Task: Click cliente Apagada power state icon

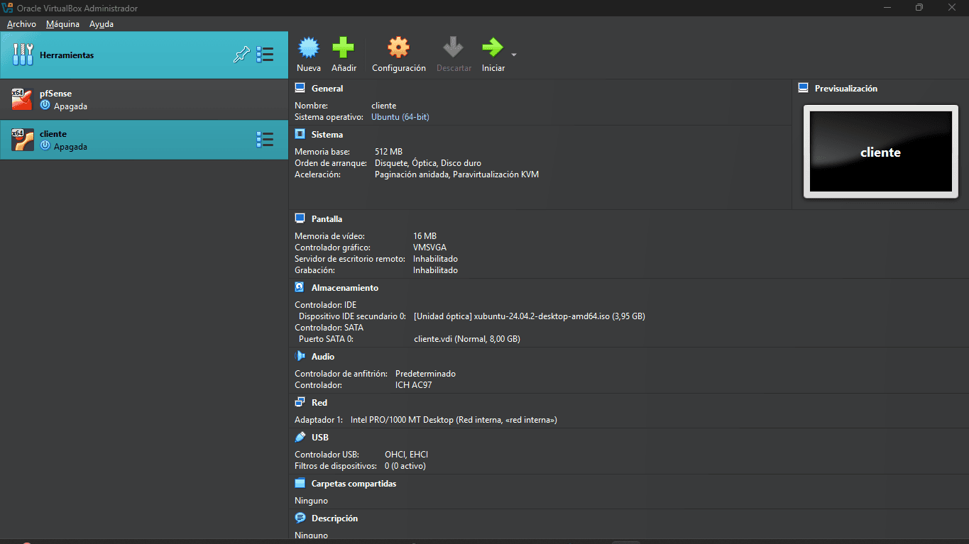Action: pyautogui.click(x=45, y=146)
